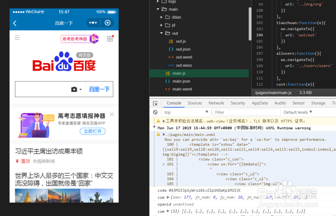Switch to the Audits tab

coord(280,103)
